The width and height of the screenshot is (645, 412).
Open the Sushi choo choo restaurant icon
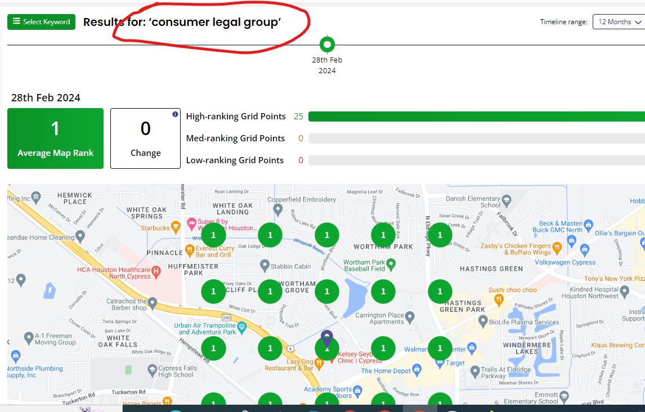point(499,300)
